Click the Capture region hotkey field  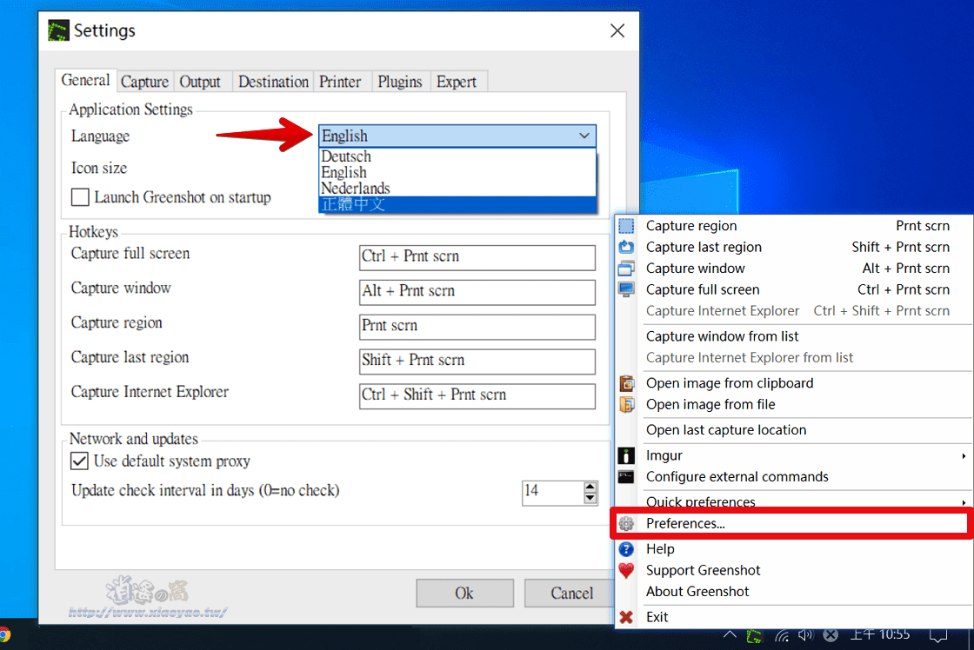tap(477, 327)
